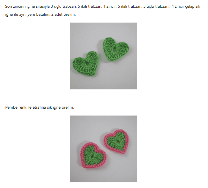Viewport: 208px width, 188px height.
Task: Click center hole of lower-left green heart
Action: [87, 63]
